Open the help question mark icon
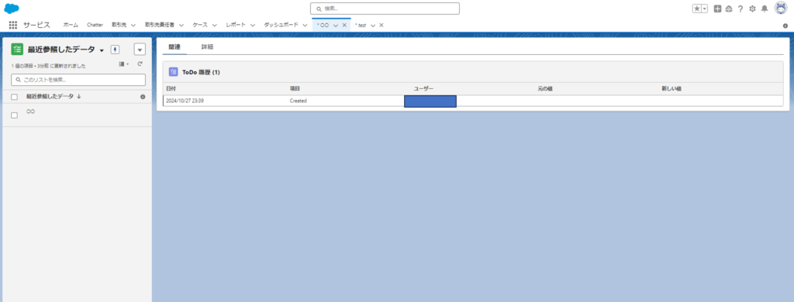Viewport: 794px width, 302px height. pyautogui.click(x=740, y=9)
